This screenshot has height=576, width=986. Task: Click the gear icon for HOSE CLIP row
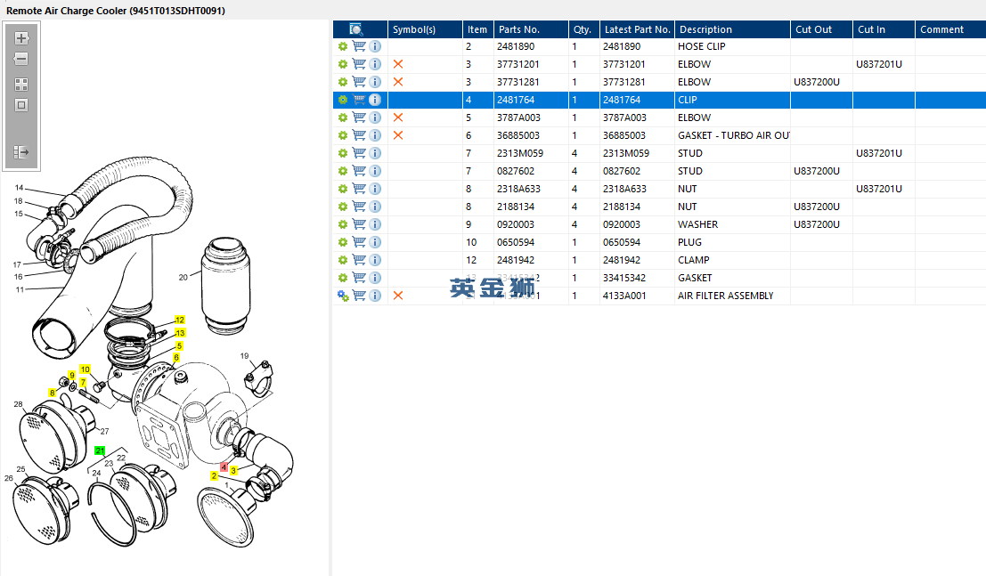pyautogui.click(x=343, y=46)
